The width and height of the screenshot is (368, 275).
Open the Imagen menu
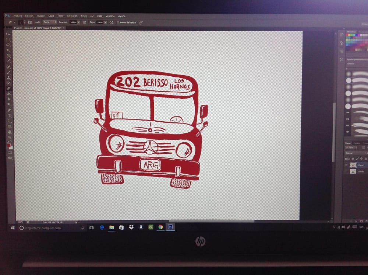pyautogui.click(x=40, y=16)
